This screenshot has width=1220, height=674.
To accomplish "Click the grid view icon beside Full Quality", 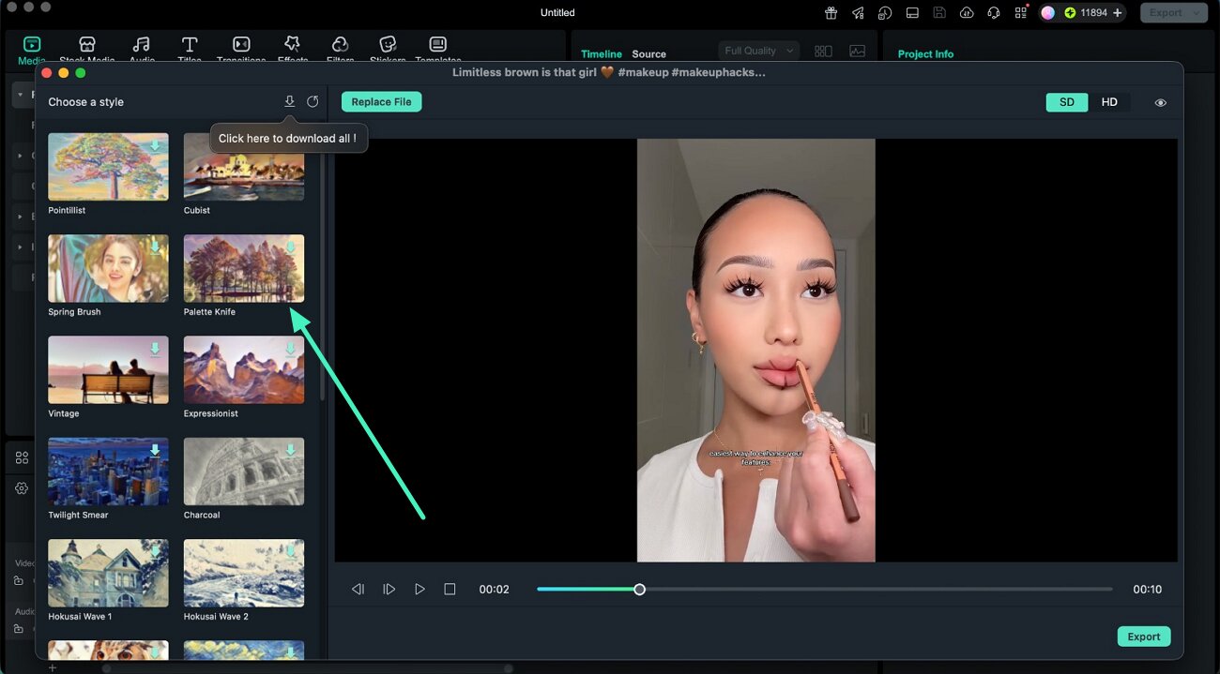I will pyautogui.click(x=823, y=52).
